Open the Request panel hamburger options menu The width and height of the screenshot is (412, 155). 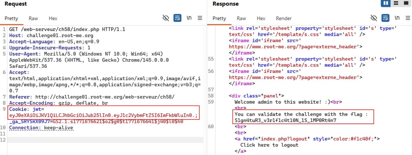[200, 18]
